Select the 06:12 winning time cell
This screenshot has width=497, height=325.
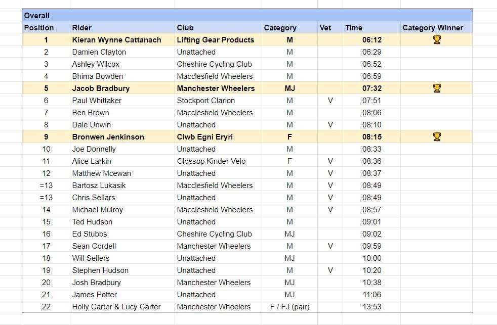[x=371, y=40]
